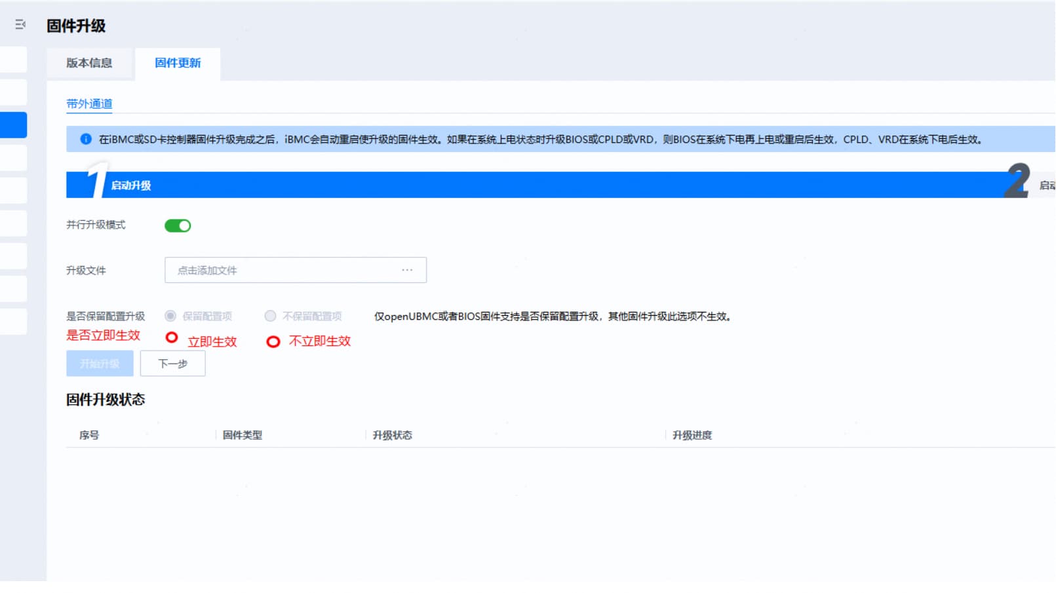Select the 保留配置项 radio button
This screenshot has height=593, width=1056.
tap(170, 316)
